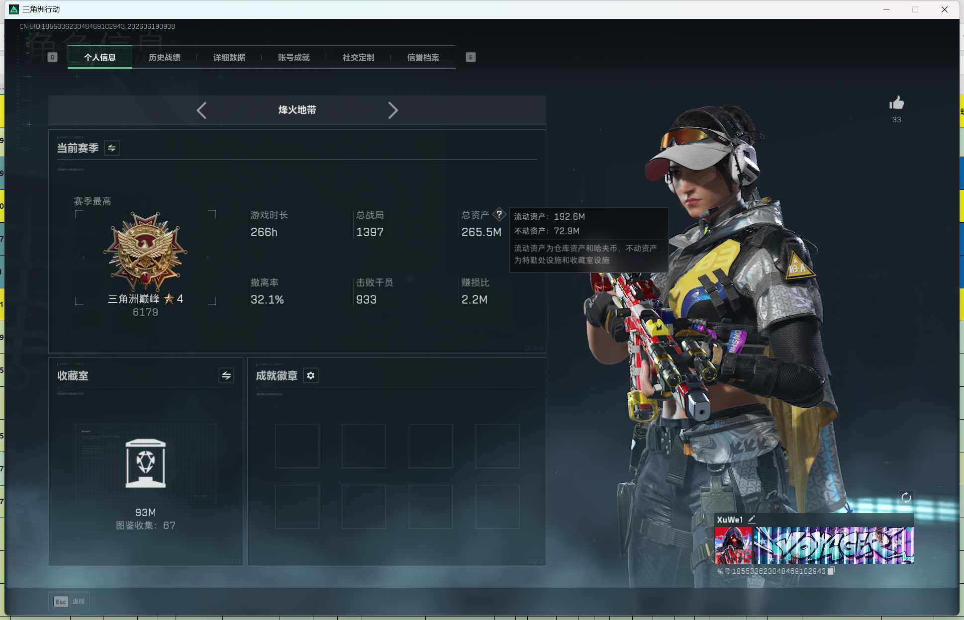This screenshot has width=964, height=620.
Task: Click the thumbs-up like icon
Action: point(896,103)
